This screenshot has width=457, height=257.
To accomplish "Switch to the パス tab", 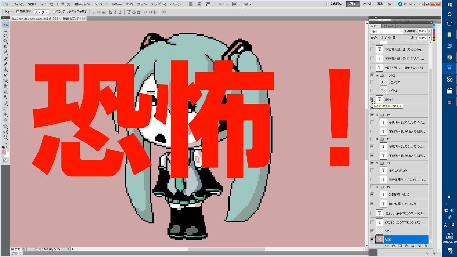I will point(400,26).
